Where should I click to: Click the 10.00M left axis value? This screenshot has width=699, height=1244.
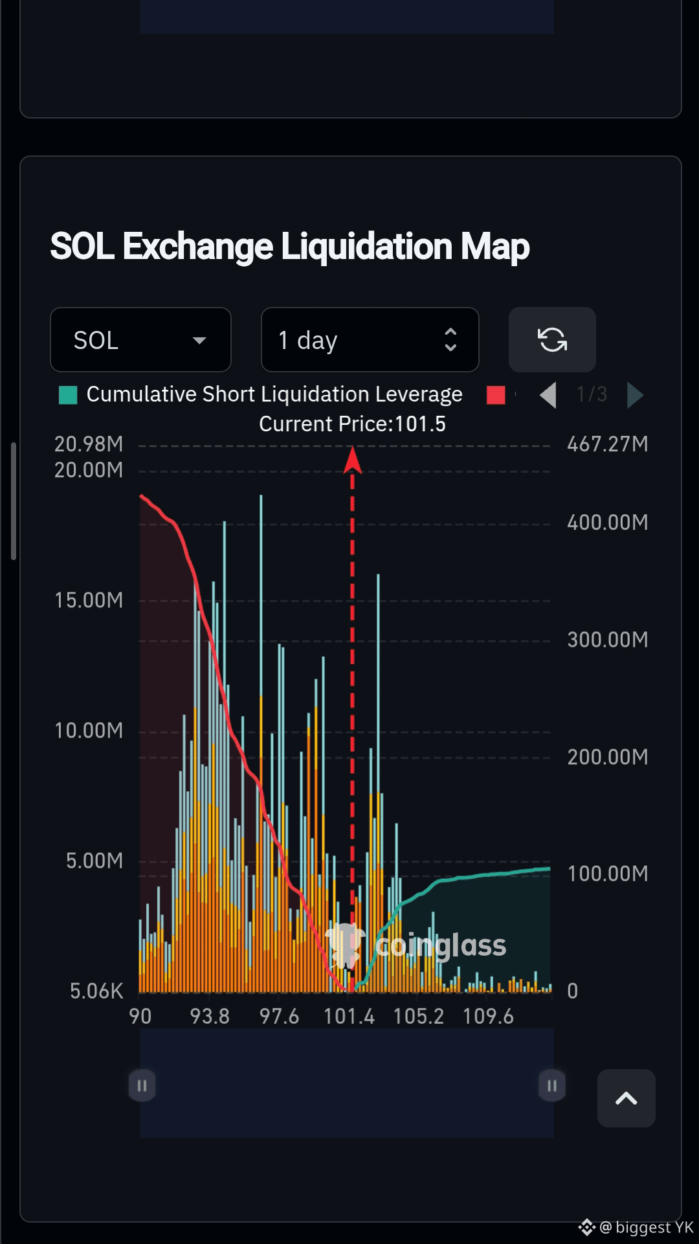click(89, 730)
